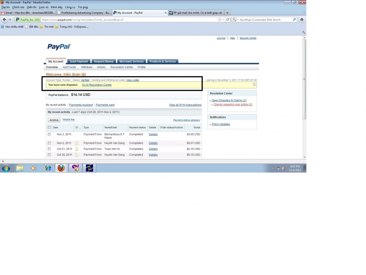Open the Profile submenu item
The image size is (366, 275).
click(x=142, y=67)
